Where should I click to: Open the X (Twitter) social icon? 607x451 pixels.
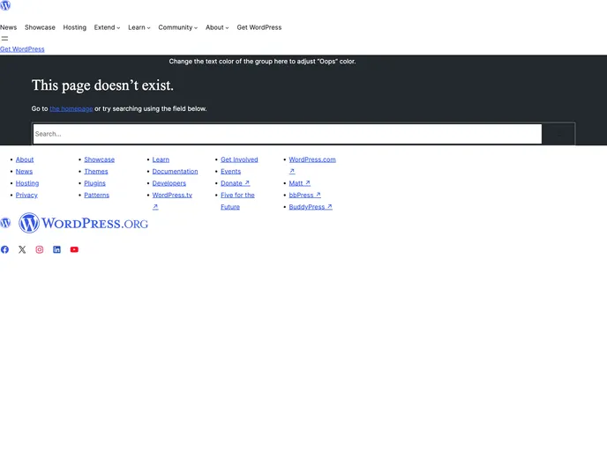point(22,249)
